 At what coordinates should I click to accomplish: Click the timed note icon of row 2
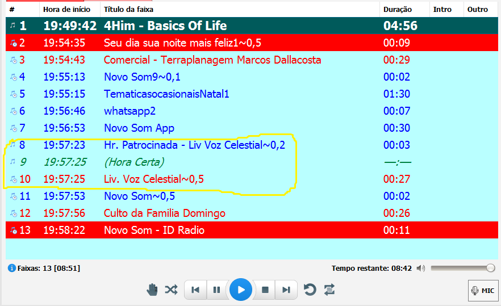[x=14, y=43]
